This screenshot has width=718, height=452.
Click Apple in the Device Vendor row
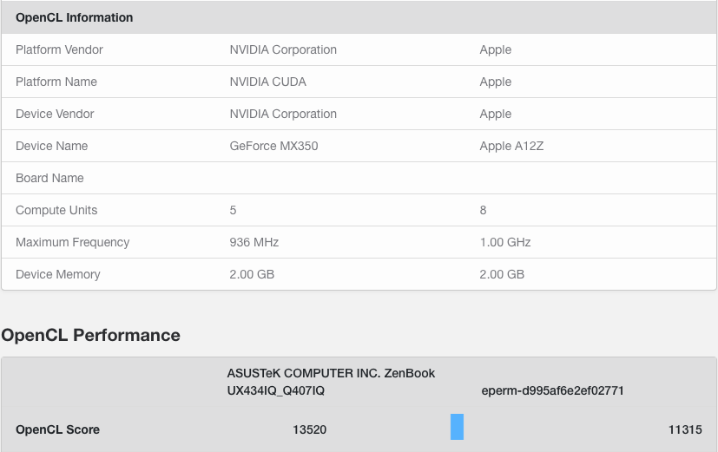(496, 114)
